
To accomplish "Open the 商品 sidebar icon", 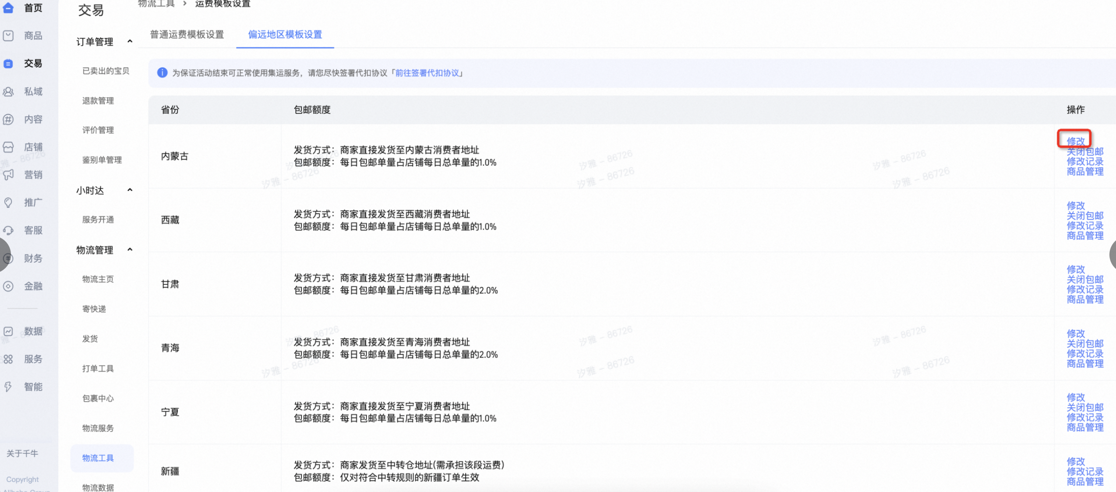I will pyautogui.click(x=8, y=36).
